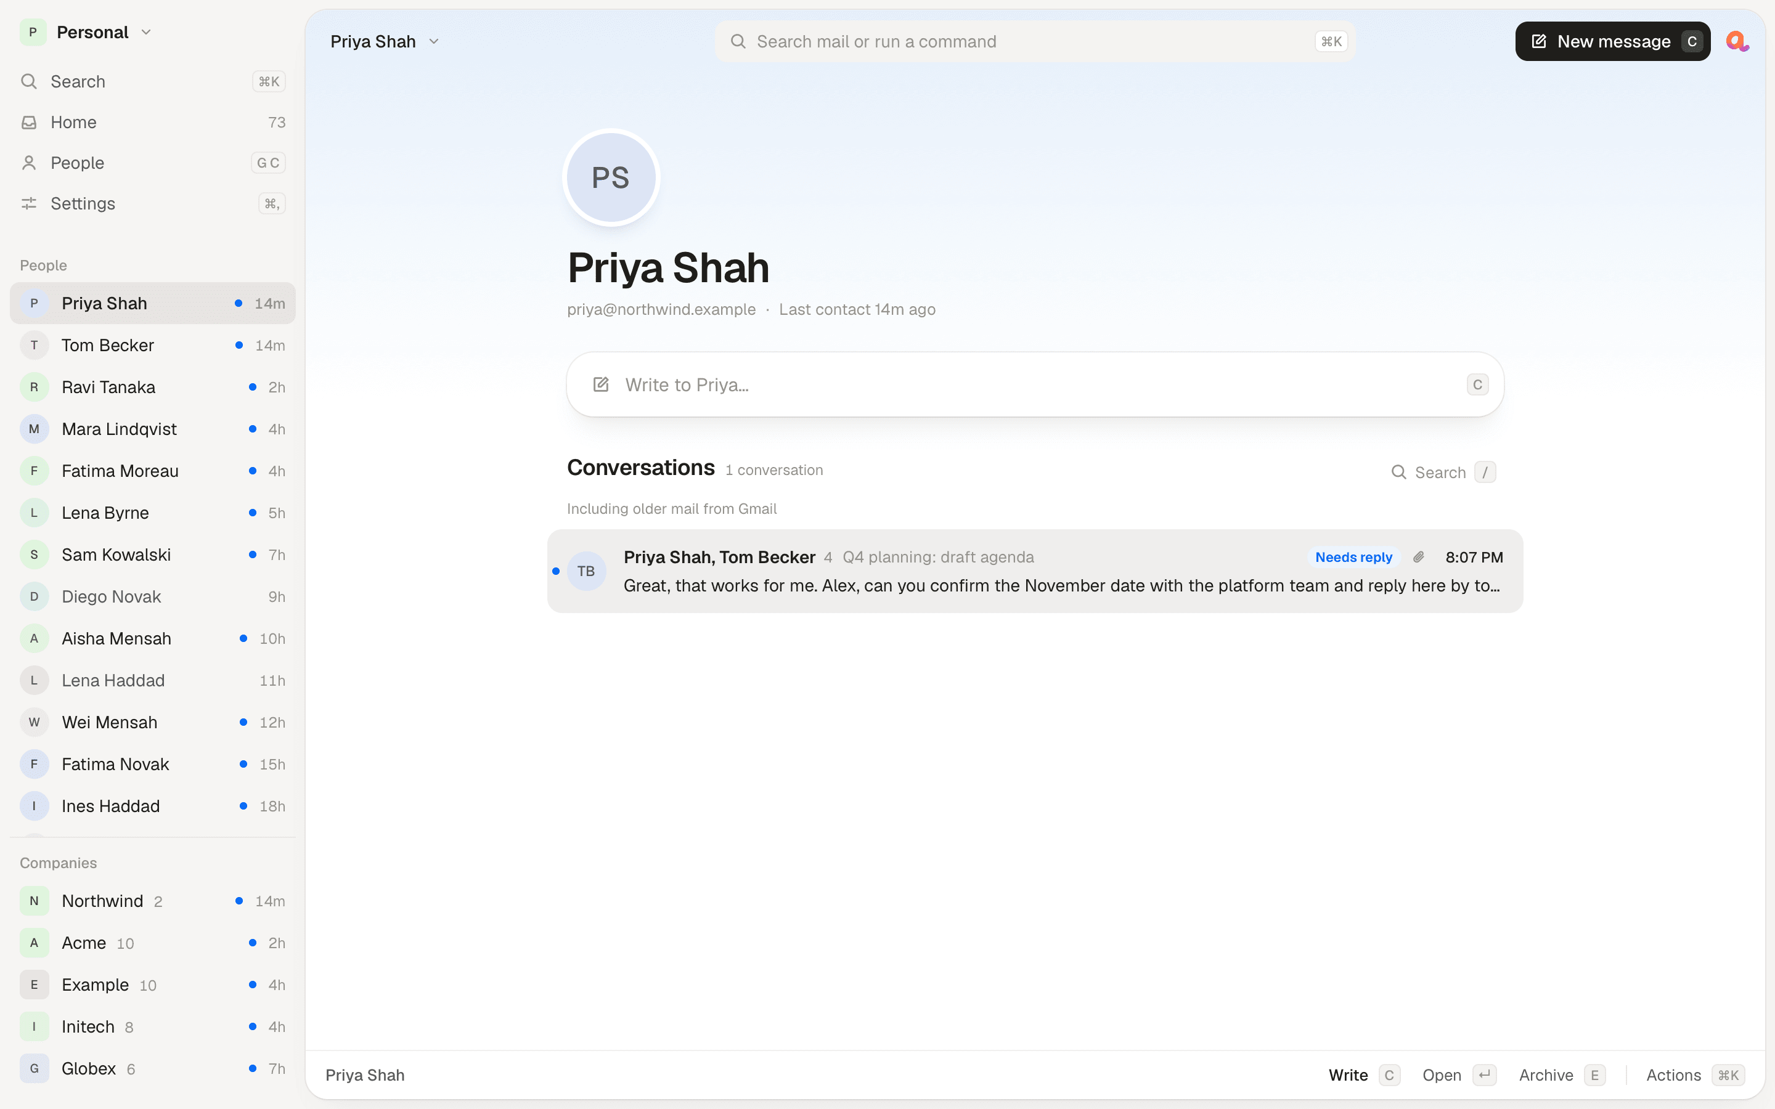The width and height of the screenshot is (1775, 1109).
Task: Select Ines Haddad in the People list
Action: 153,806
